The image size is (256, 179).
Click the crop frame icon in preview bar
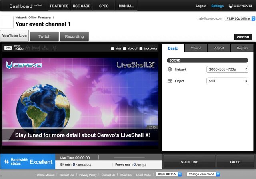pos(54,48)
